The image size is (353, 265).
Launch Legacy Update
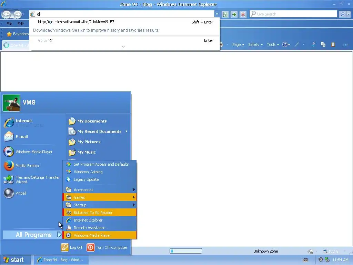click(100, 179)
